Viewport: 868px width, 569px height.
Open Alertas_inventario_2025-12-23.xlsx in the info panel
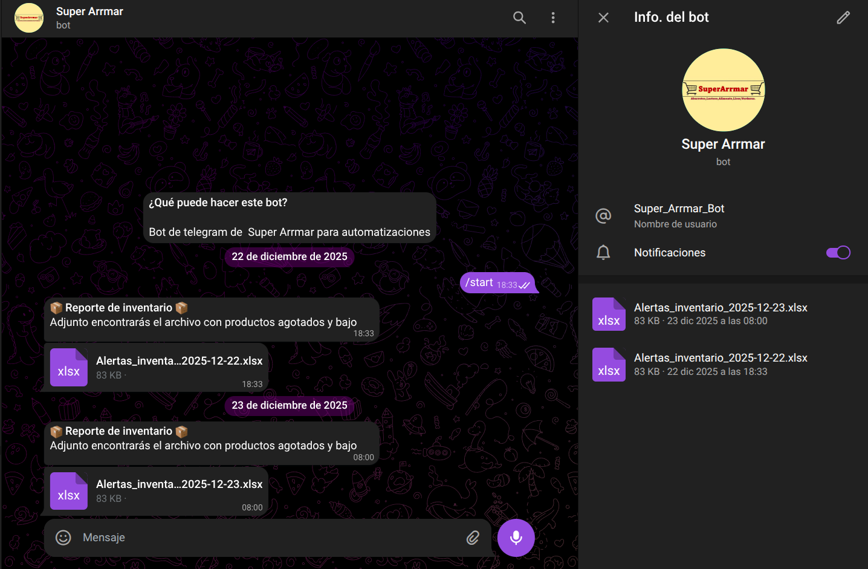coord(721,314)
